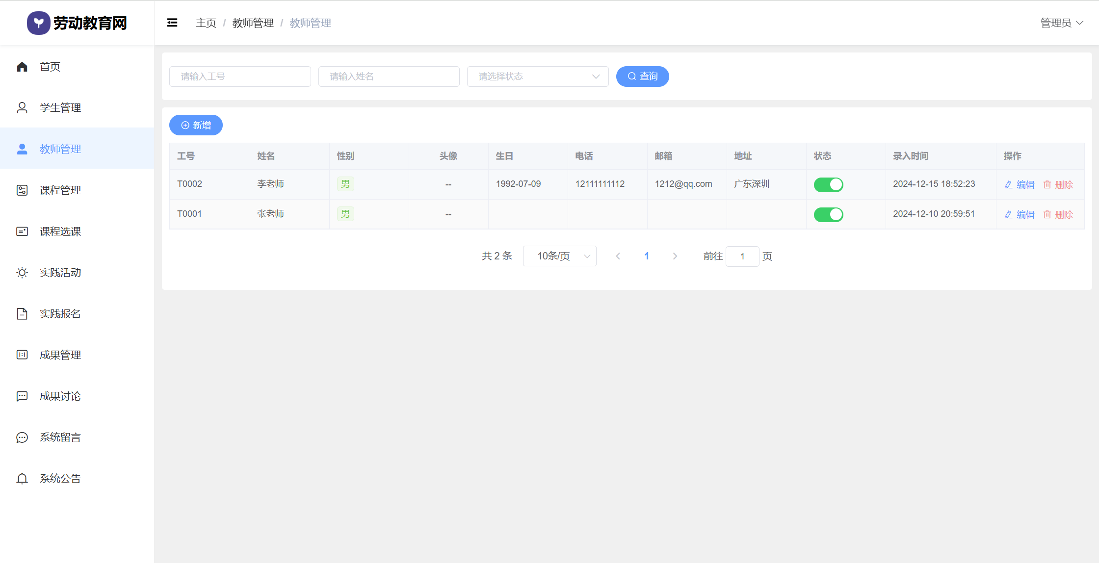Viewport: 1099px width, 563px height.
Task: Click the 请输入工号 input field
Action: (240, 77)
